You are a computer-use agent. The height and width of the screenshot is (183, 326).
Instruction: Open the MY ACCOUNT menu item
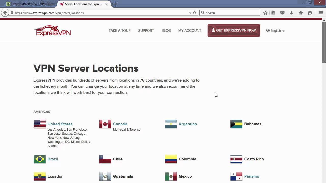coord(190,30)
